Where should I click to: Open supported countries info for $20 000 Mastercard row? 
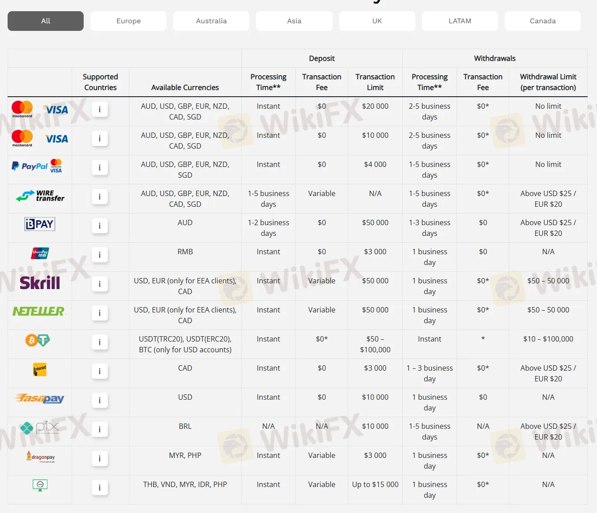pyautogui.click(x=100, y=109)
